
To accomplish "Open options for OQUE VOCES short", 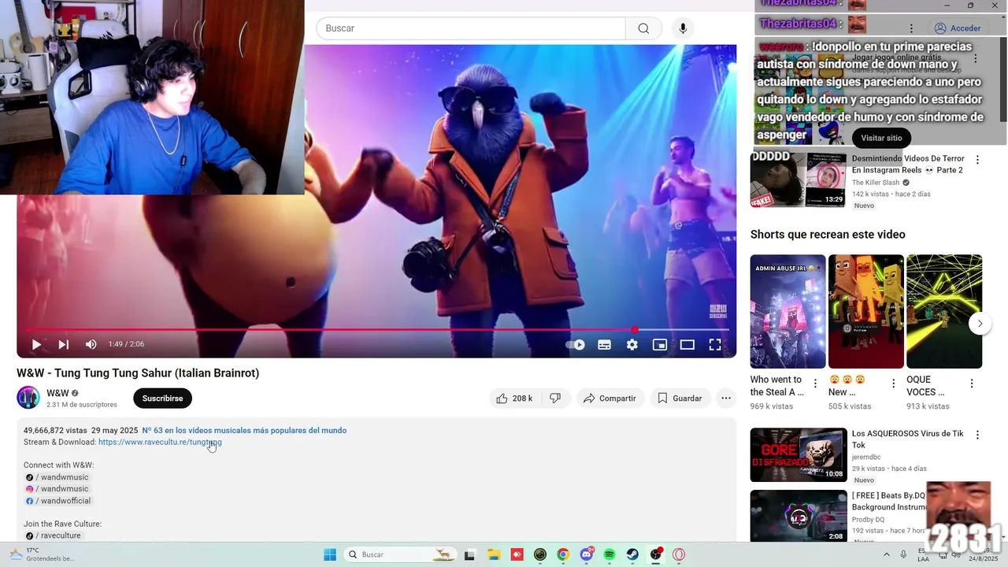I will click(972, 384).
